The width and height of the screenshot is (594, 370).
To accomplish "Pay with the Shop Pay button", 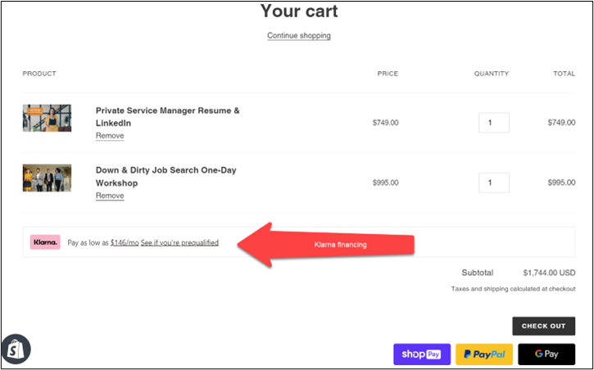I will click(x=422, y=354).
